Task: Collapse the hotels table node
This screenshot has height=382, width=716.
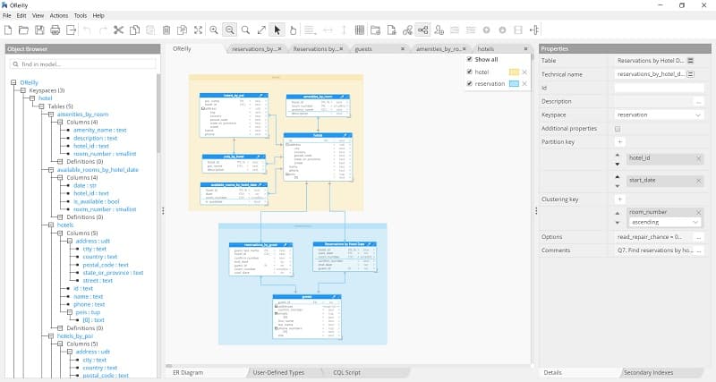Action: 51,225
